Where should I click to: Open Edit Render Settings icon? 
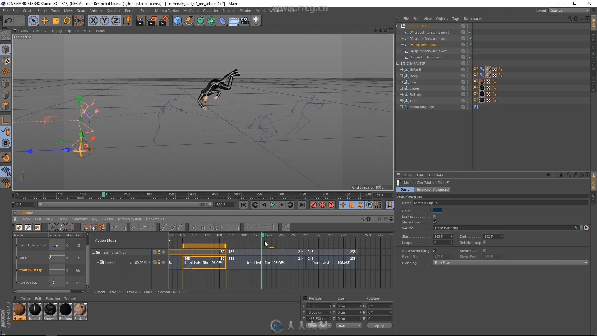point(164,21)
